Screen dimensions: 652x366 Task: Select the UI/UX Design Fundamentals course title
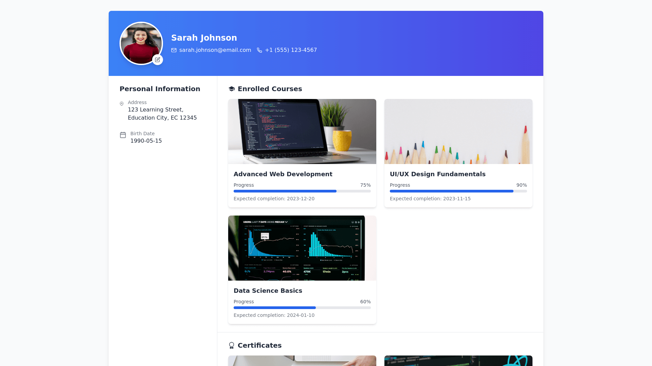click(x=437, y=174)
